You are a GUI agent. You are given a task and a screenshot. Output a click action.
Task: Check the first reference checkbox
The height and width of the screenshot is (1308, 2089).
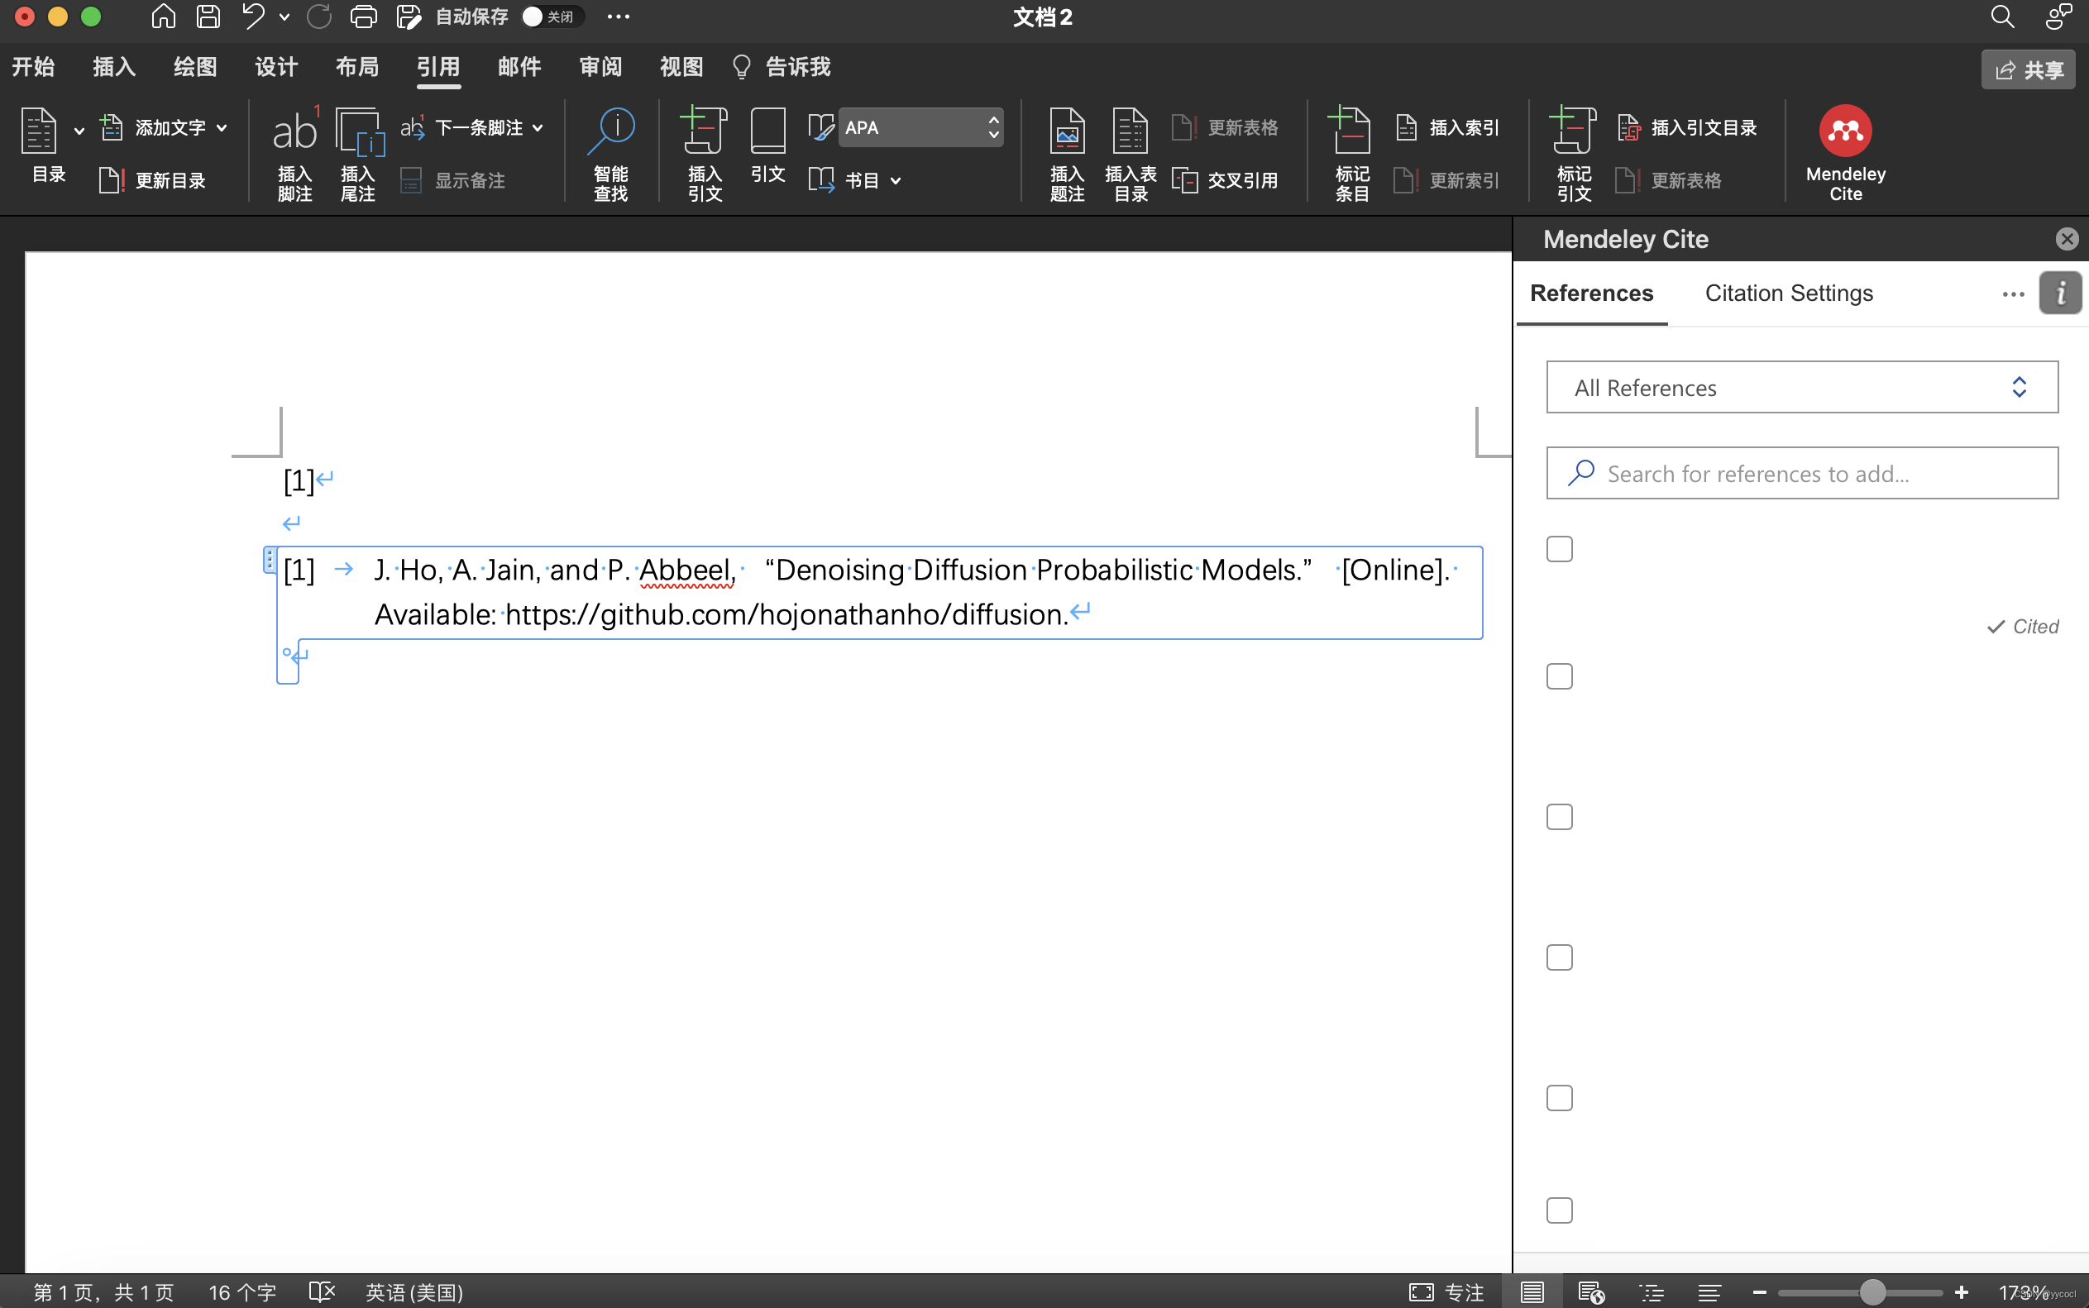click(1559, 549)
